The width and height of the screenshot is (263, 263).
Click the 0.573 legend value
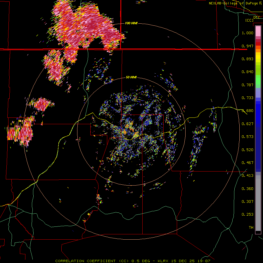click(x=248, y=137)
